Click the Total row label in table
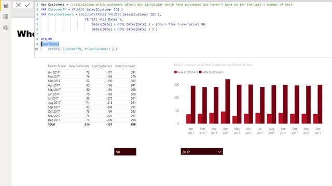The image size is (332, 186). pos(51,125)
